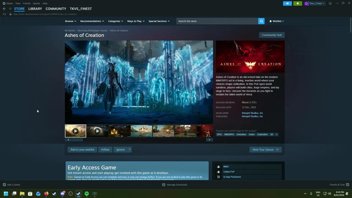Click the padlock icon beside the URL
This screenshot has height=198, width=352.
10,14
